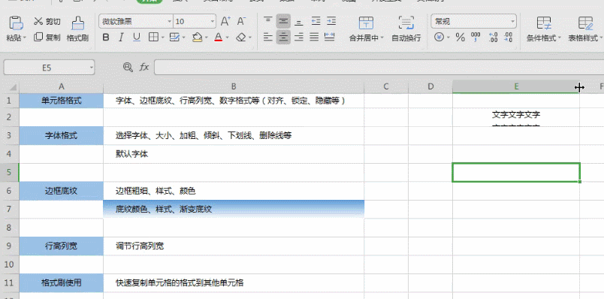Screen dimensions: 604x299
Task: Expand the Conditional Formatting dropdown arrow
Action: tap(560, 38)
